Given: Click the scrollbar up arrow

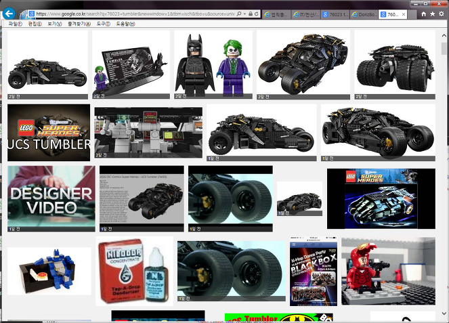Looking at the screenshot, I should tap(444, 35).
